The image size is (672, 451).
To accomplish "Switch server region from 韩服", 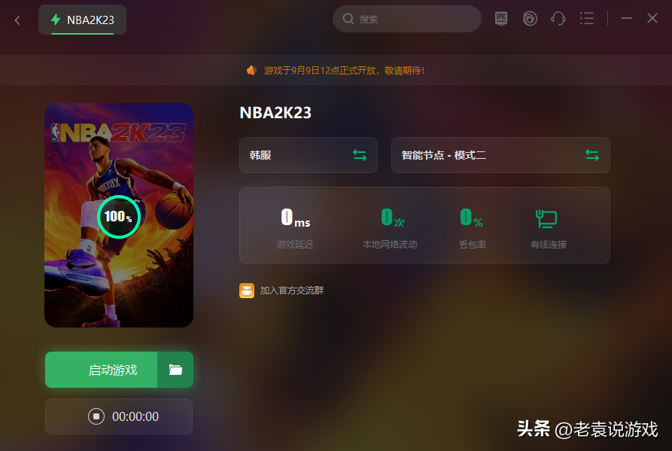I will (308, 155).
